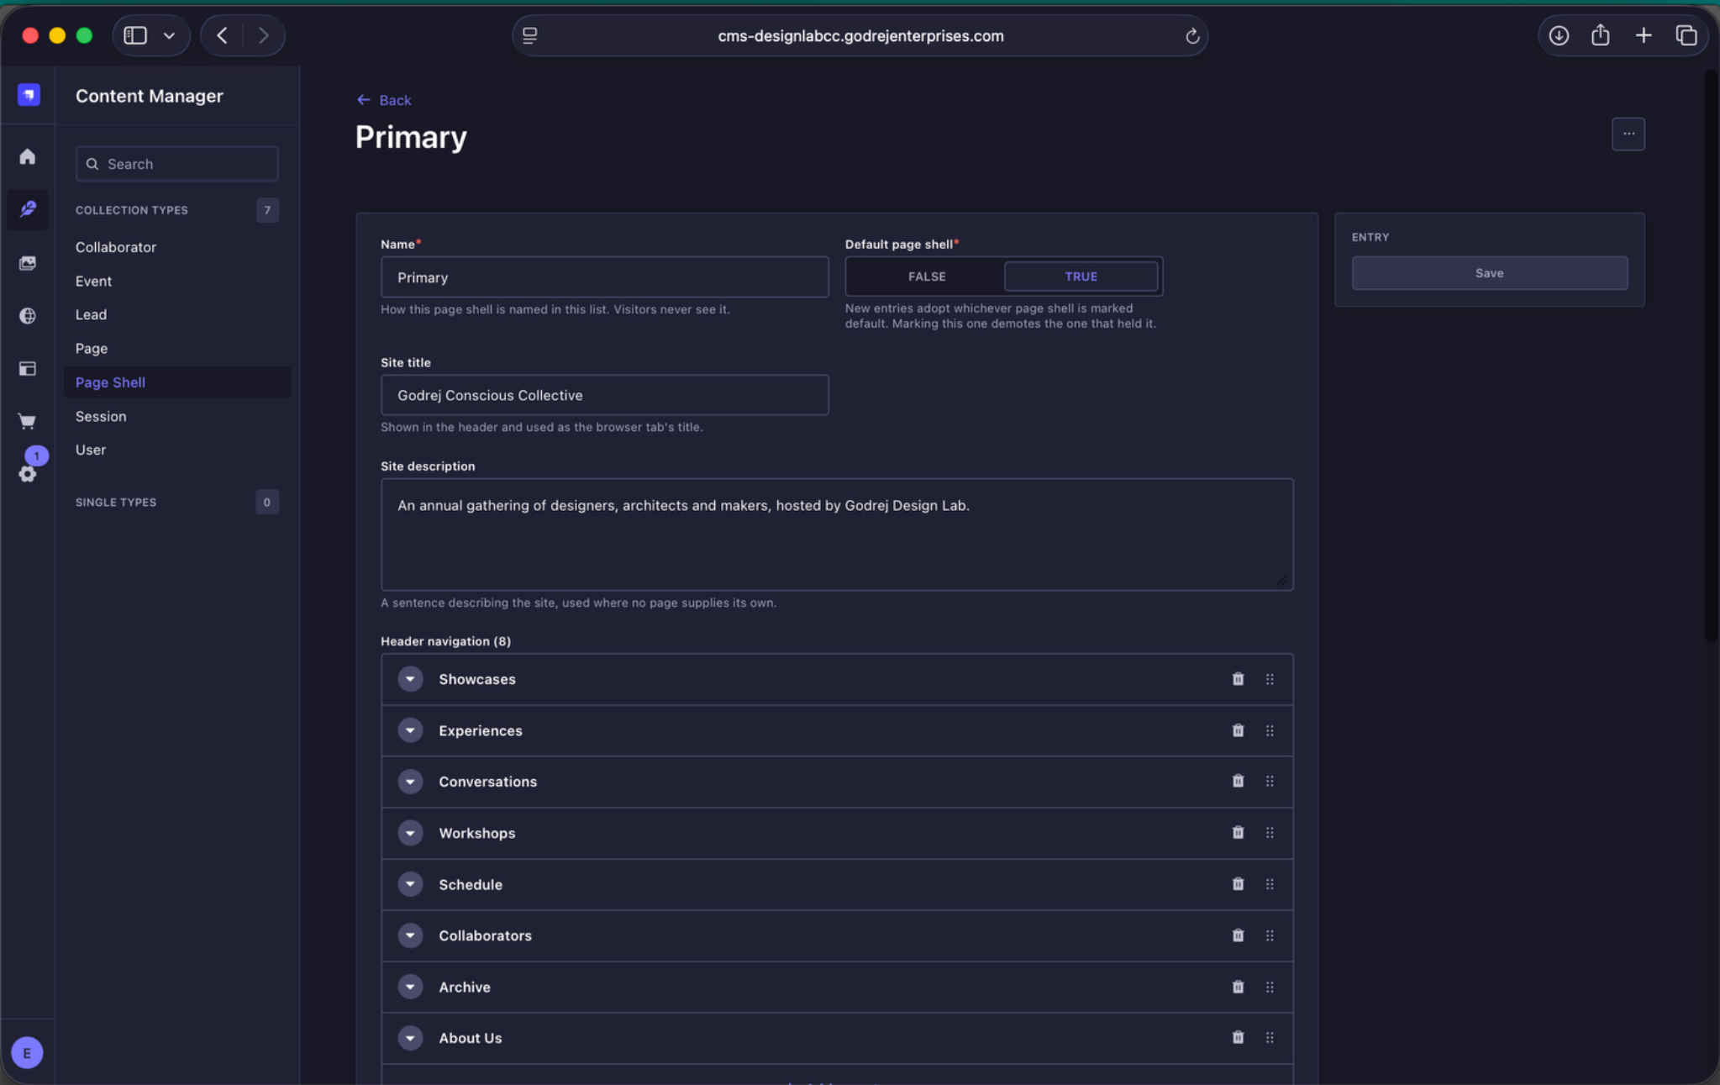Open Safari downloads
The height and width of the screenshot is (1085, 1720).
click(1559, 35)
